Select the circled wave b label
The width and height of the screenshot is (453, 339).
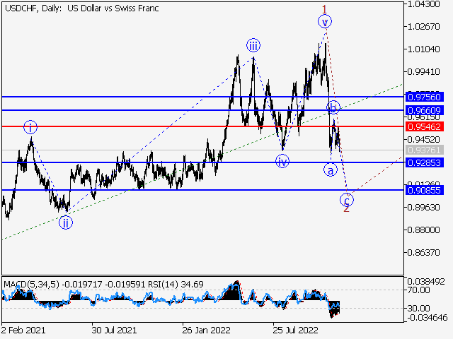[333, 108]
